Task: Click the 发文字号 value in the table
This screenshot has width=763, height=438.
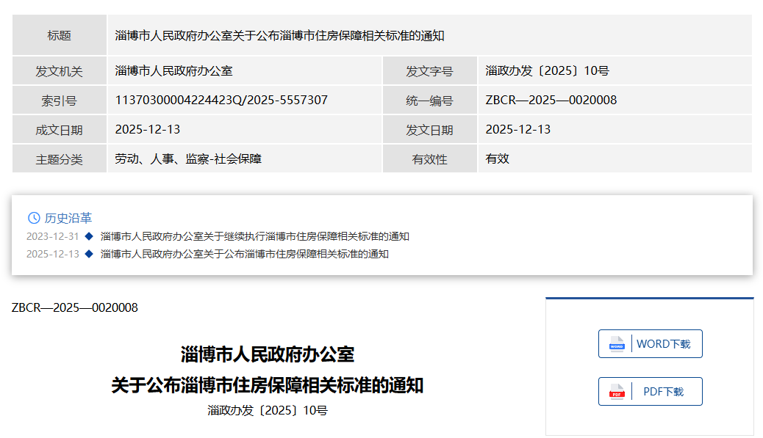Action: pos(547,71)
